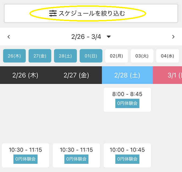Toggle the 01(日) day chip
The width and height of the screenshot is (182, 172).
[x=91, y=56]
